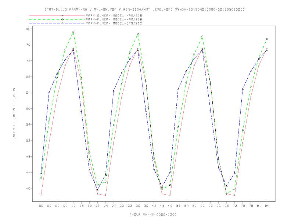
Task: Click the blue dashed legend line sample
Action: [x=57, y=23]
